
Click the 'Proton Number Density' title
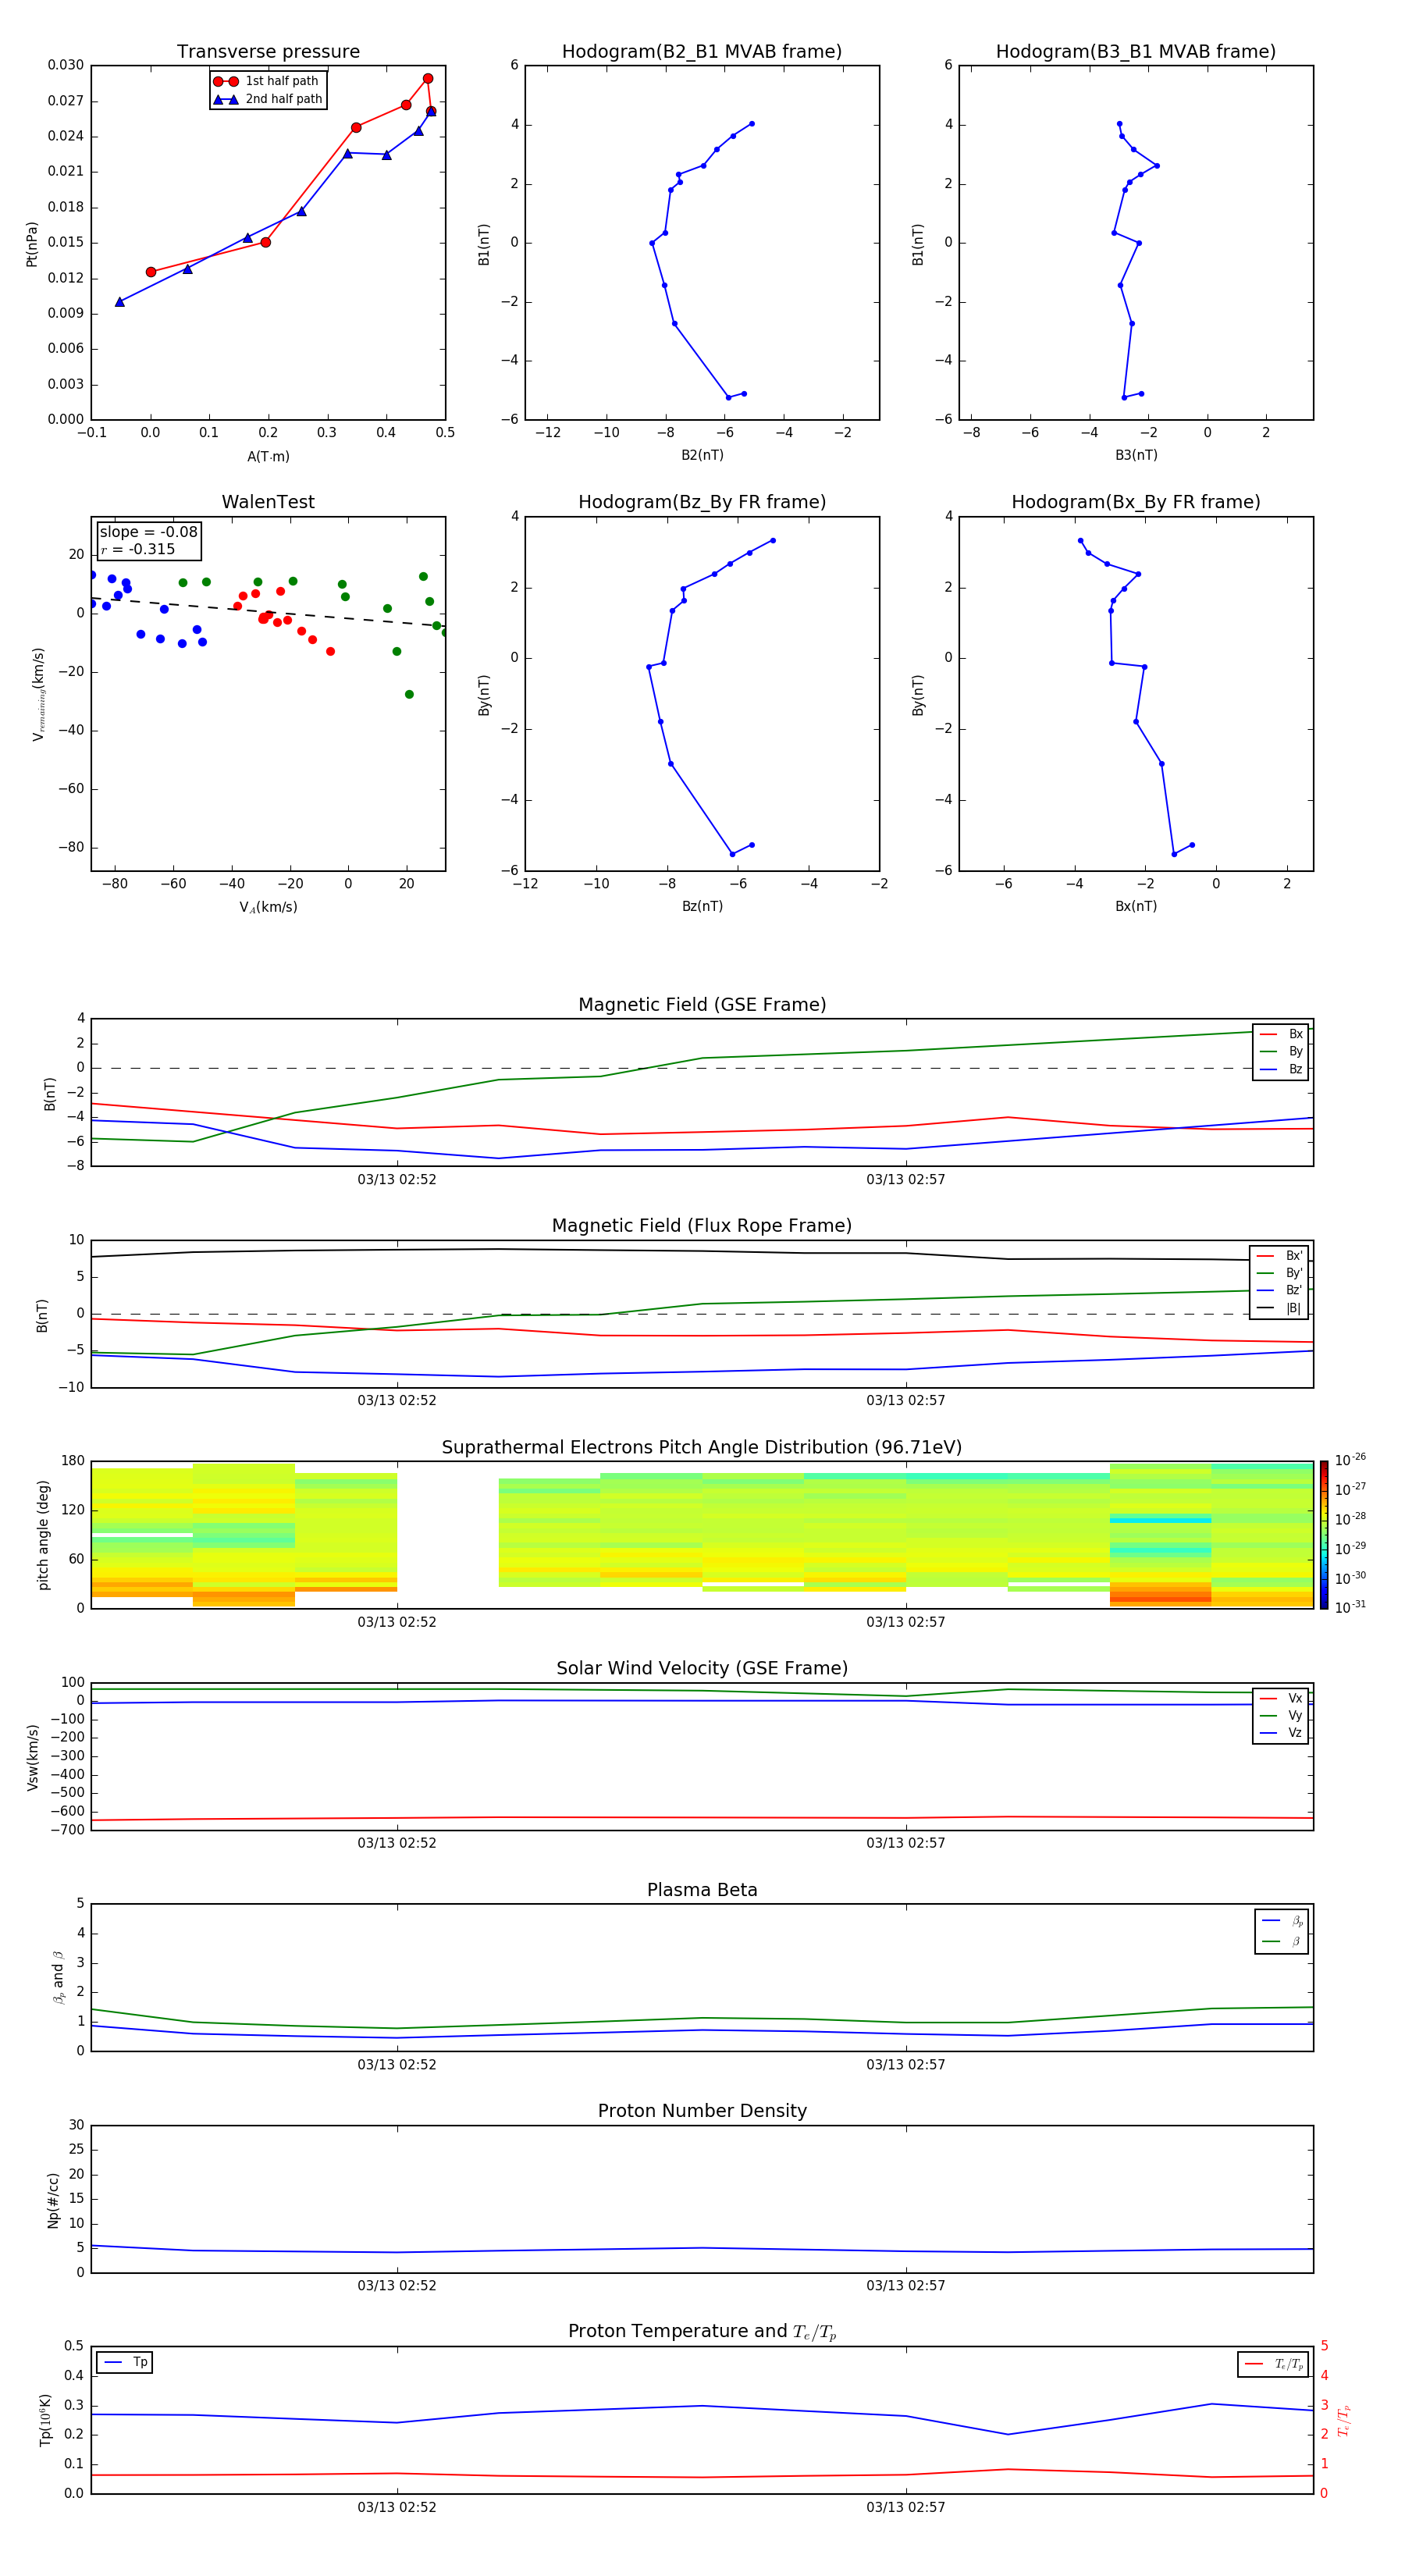(x=702, y=2111)
